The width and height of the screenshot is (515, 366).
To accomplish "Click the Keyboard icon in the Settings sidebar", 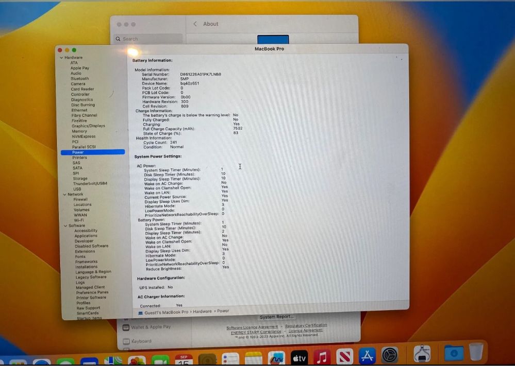I will [x=126, y=341].
